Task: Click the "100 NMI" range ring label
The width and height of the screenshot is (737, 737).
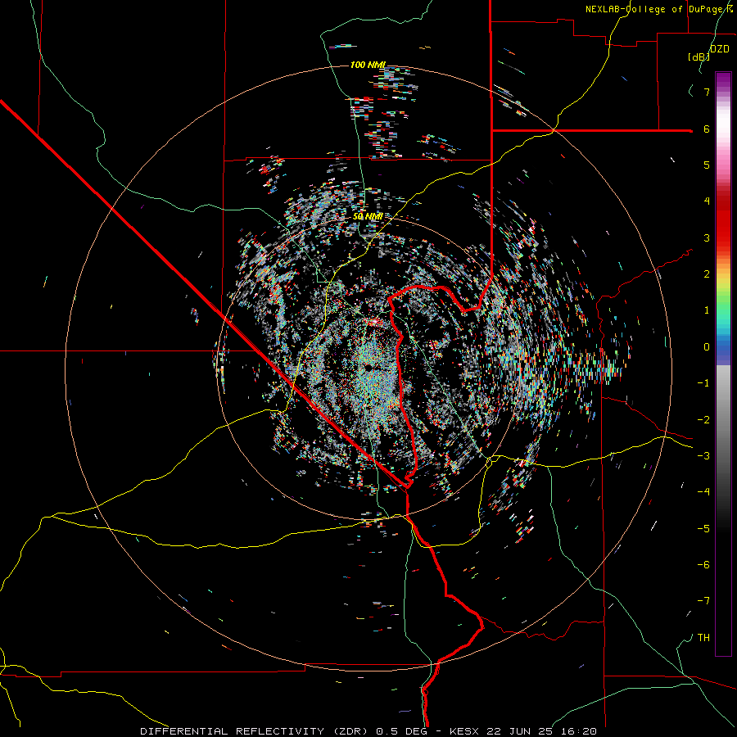Action: point(368,65)
